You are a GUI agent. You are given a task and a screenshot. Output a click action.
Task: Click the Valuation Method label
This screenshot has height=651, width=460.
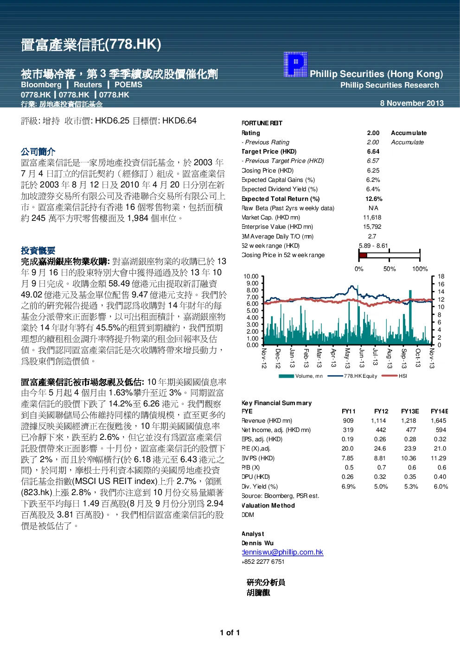click(x=268, y=505)
